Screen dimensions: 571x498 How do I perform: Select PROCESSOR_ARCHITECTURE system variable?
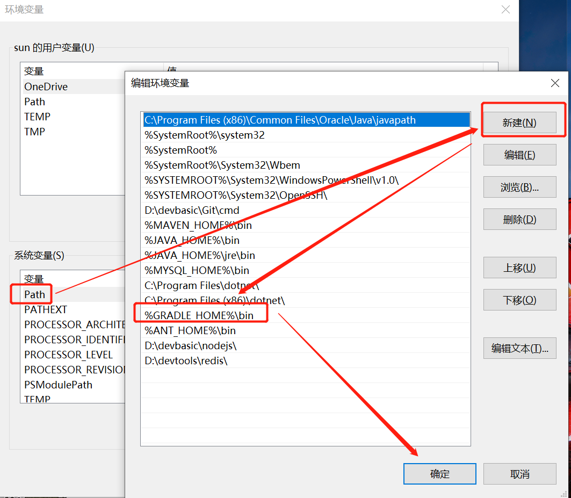(74, 324)
